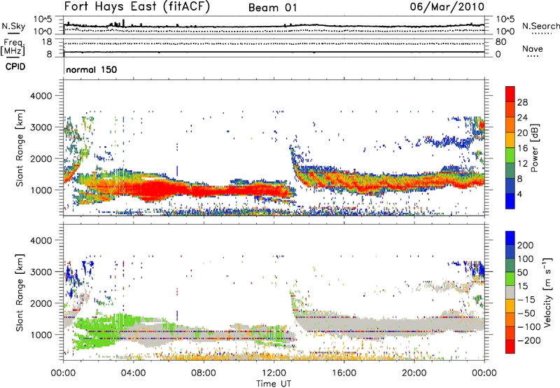The image size is (560, 388).
Task: Click the "24" power color bar label
Action: point(522,118)
